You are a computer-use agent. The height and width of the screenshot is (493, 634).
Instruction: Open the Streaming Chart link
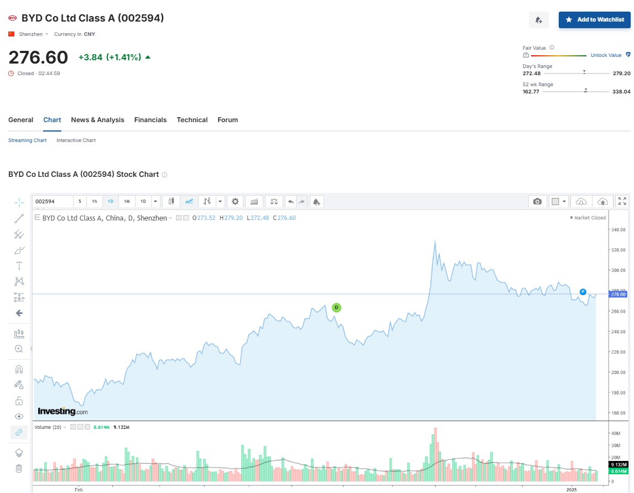[28, 140]
